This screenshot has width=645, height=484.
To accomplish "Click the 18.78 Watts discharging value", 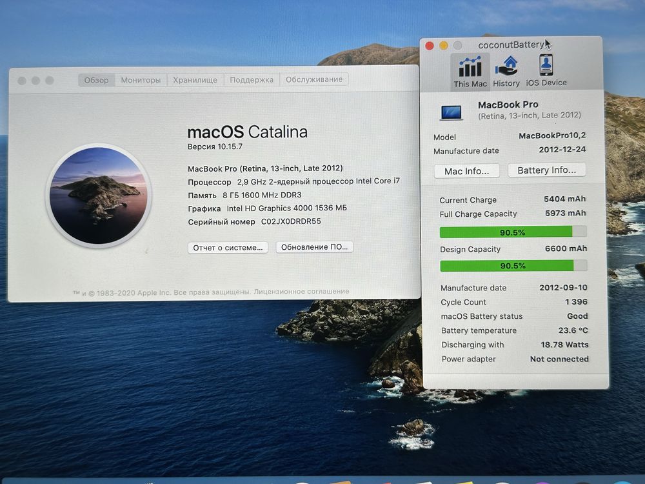I will coord(564,345).
